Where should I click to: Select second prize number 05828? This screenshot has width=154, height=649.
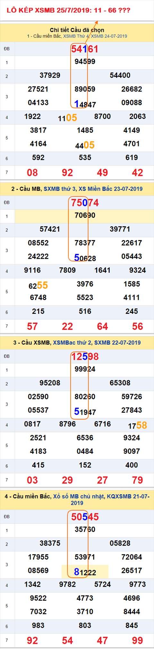click(120, 543)
